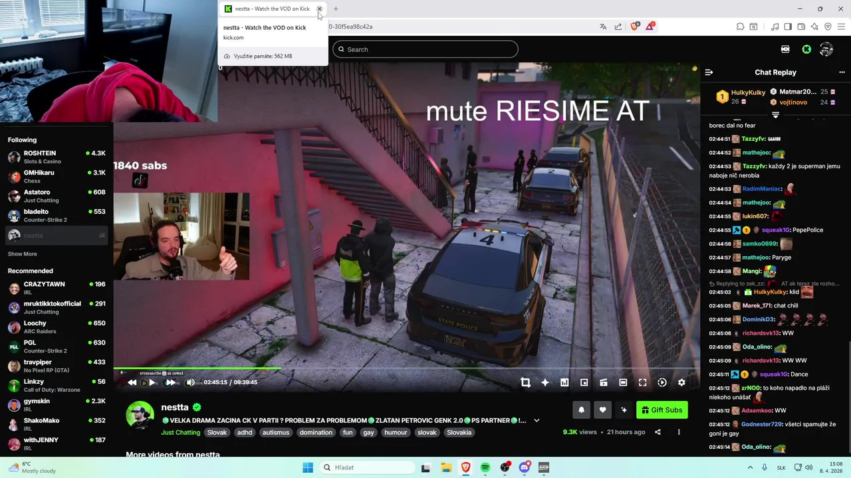Open bladeito channel in sidebar
Image resolution: width=851 pixels, height=478 pixels.
pos(57,215)
